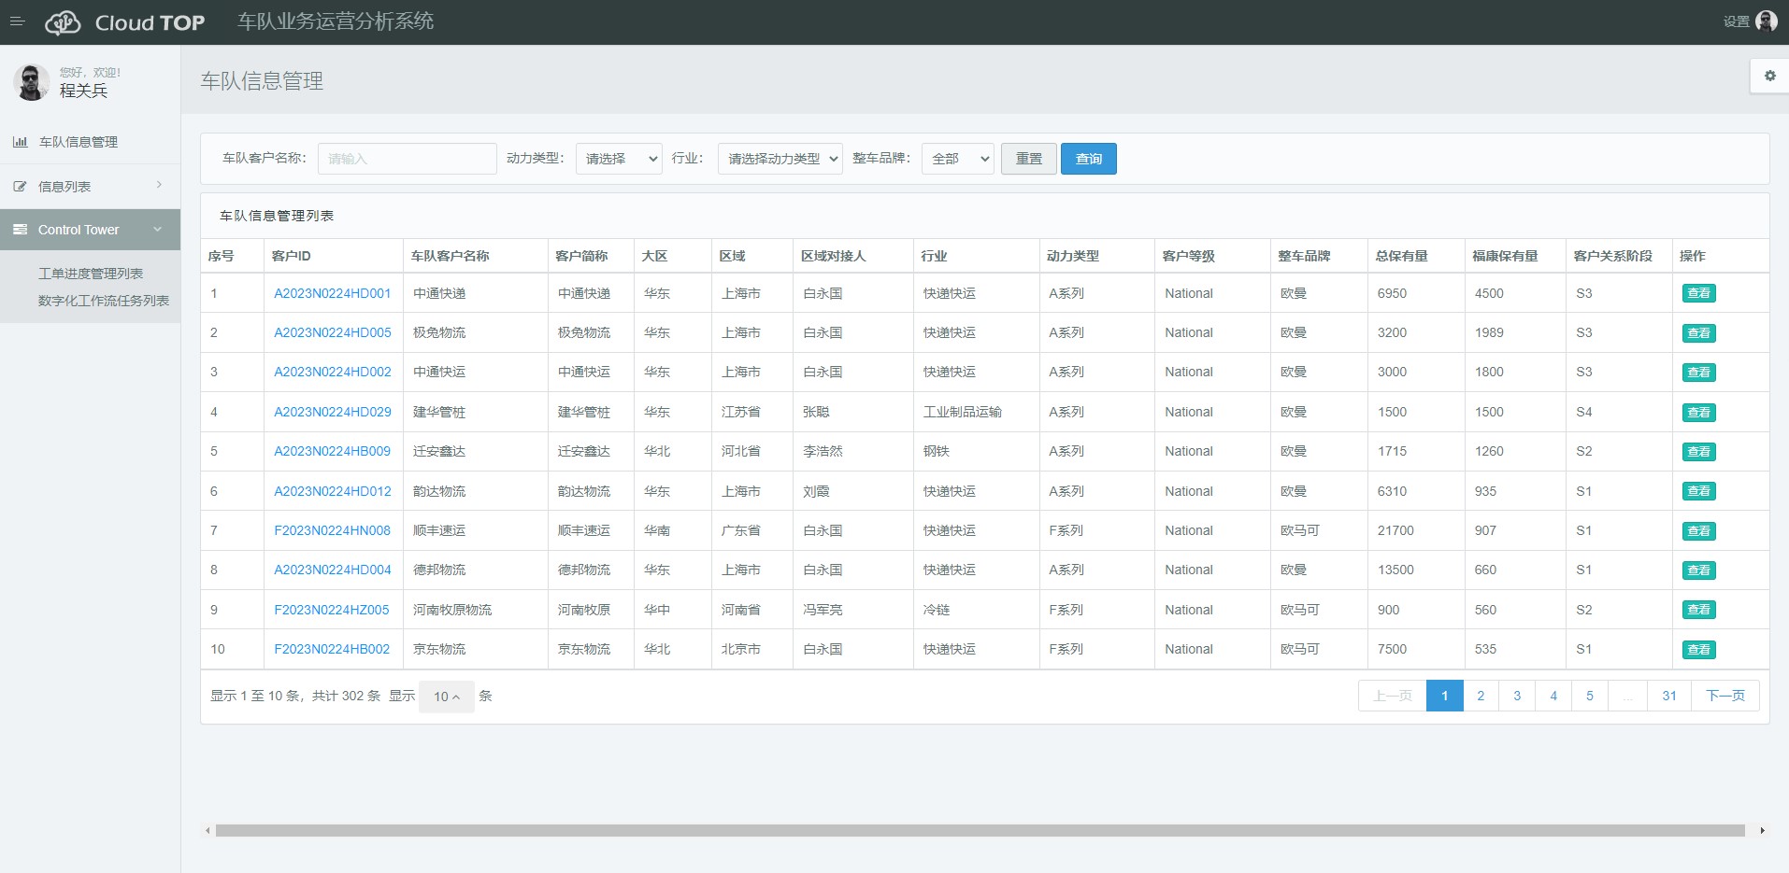Screen dimensions: 1789x873
Task: Click 查看 for 德邦物流 row
Action: pos(1698,570)
